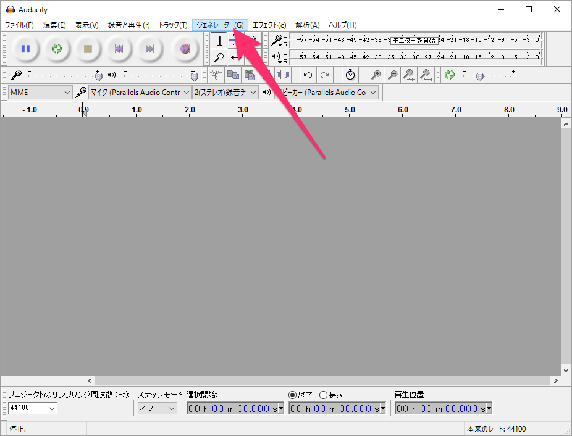Select the 終了 radio button
The image size is (572, 436).
[292, 395]
